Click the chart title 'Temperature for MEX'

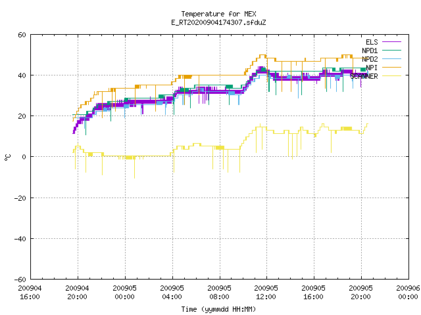(218, 14)
